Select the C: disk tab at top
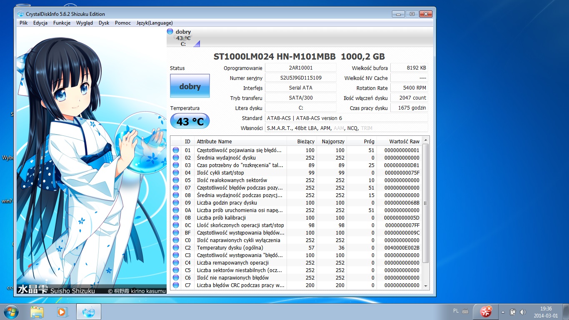The width and height of the screenshot is (569, 320). point(183,37)
